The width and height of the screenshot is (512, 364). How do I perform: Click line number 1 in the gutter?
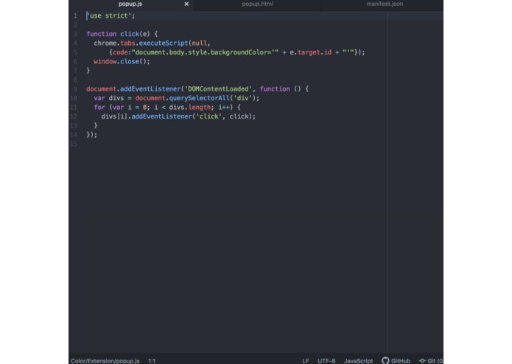75,15
